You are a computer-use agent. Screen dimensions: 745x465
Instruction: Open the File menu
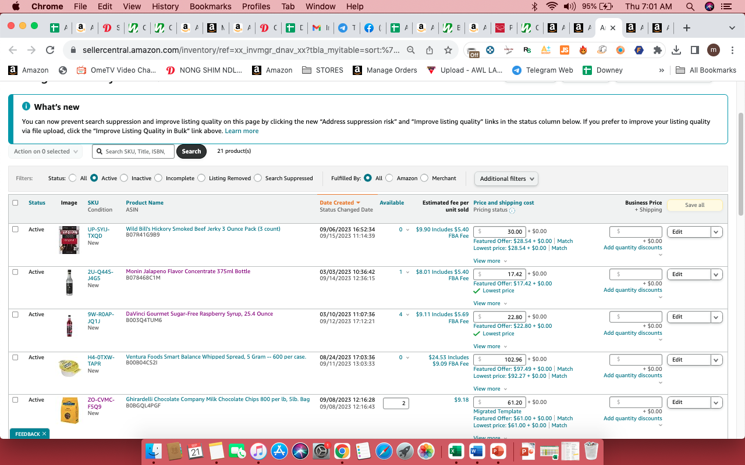pos(80,6)
